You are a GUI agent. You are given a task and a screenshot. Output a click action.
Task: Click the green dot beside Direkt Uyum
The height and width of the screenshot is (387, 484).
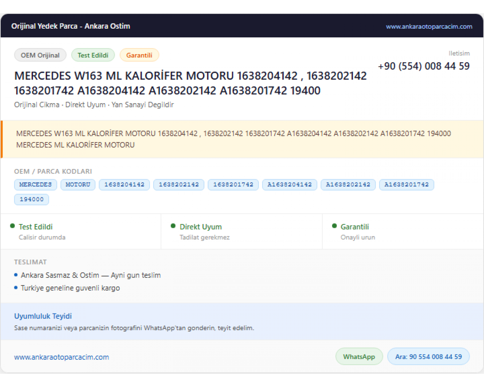pos(173,226)
